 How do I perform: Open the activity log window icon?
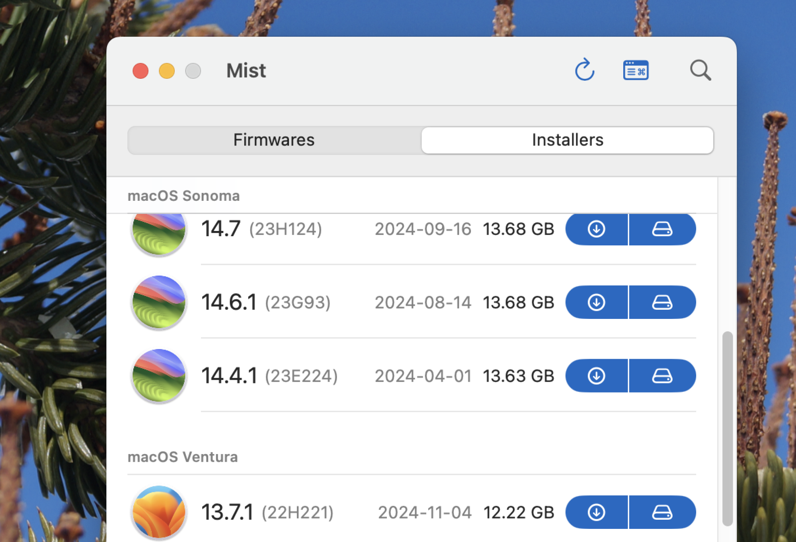(636, 70)
